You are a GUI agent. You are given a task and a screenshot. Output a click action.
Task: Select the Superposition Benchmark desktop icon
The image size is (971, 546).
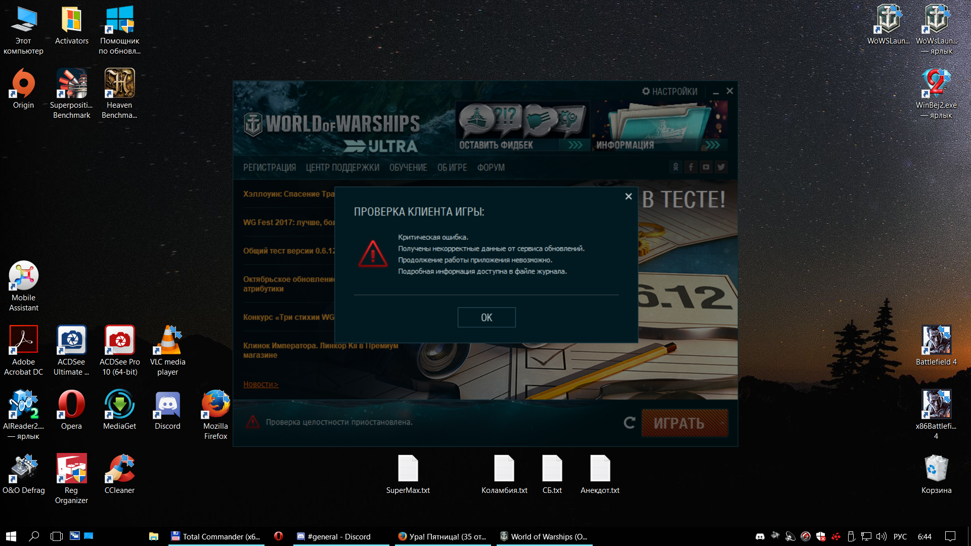(x=71, y=94)
